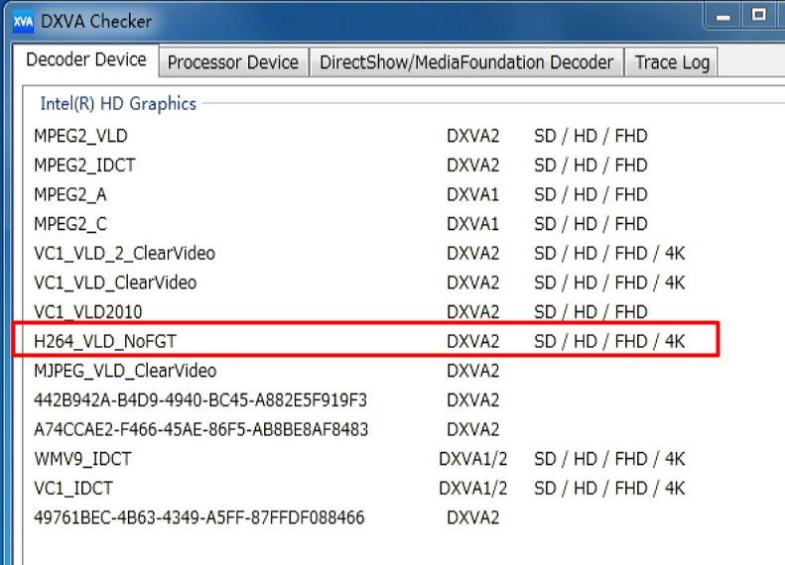Maximize the DXVA Checker window

pos(759,14)
